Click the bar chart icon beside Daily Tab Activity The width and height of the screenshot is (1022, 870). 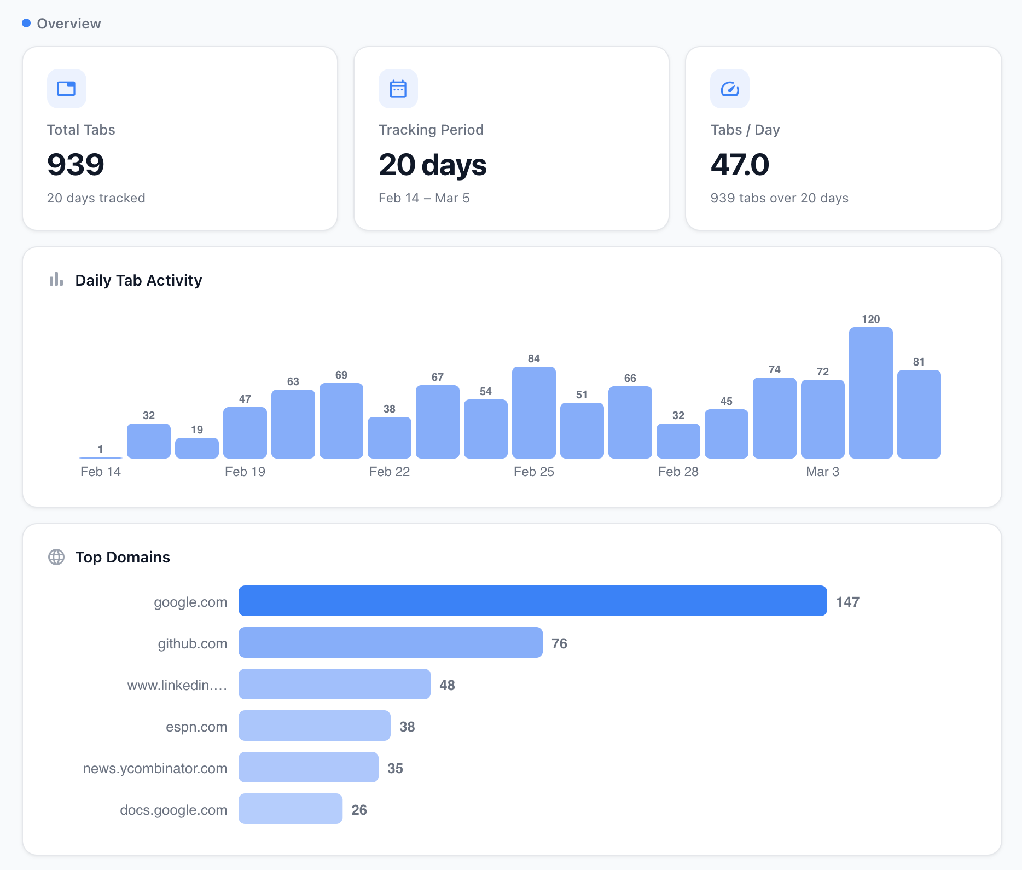(x=56, y=280)
